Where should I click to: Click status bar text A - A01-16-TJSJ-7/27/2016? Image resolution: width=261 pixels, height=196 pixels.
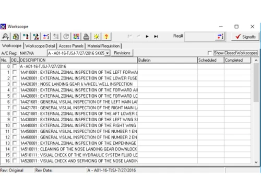tap(111, 170)
